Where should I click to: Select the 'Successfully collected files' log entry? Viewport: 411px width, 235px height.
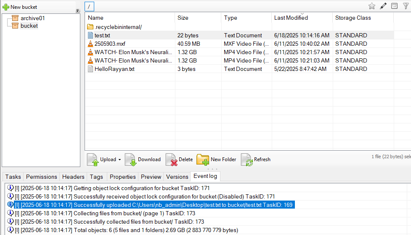pos(109,222)
